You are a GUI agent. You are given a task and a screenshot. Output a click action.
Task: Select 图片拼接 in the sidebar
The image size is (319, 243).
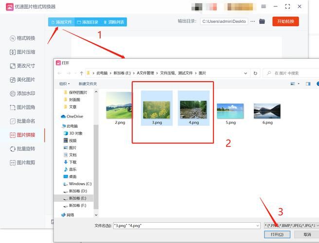pyautogui.click(x=22, y=135)
